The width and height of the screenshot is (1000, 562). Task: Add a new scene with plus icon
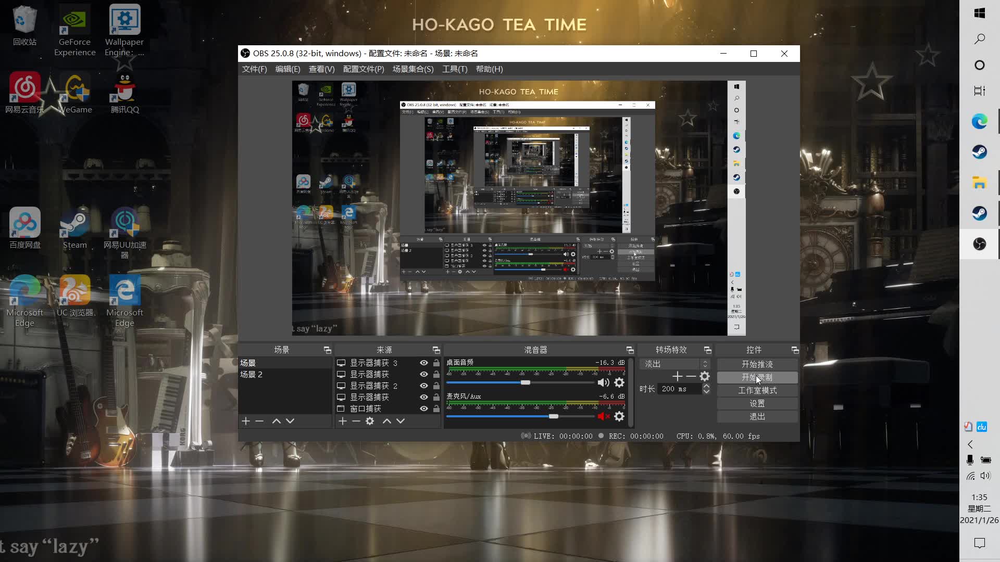click(246, 421)
